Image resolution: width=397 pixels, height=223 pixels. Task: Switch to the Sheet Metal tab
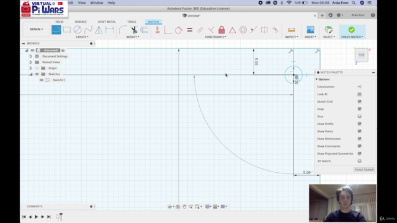[107, 22]
